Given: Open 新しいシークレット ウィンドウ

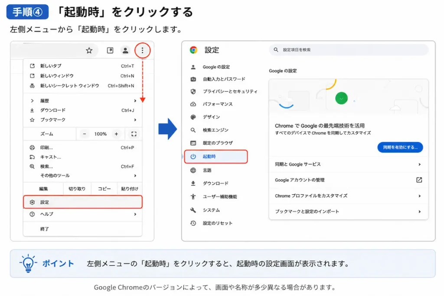Looking at the screenshot, I should point(82,86).
